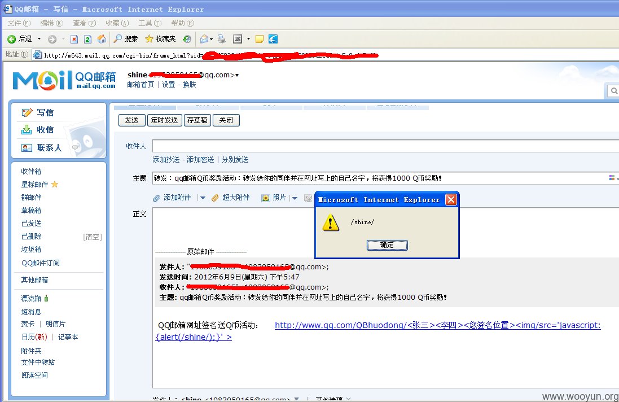The image size is (619, 402).
Task: Click 清空 next to 已删除
Action: pos(93,237)
